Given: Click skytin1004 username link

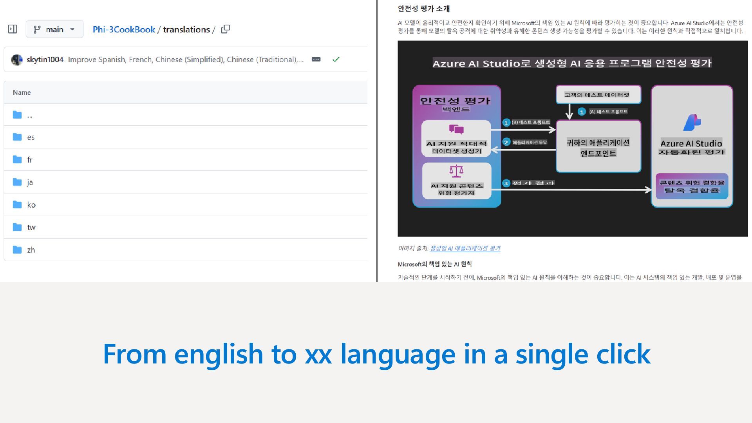Looking at the screenshot, I should point(45,60).
